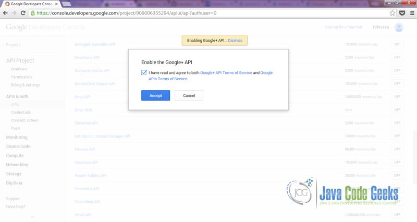Image resolution: width=417 pixels, height=222 pixels.
Task: Bookmark this page with the star icon
Action: click(393, 13)
